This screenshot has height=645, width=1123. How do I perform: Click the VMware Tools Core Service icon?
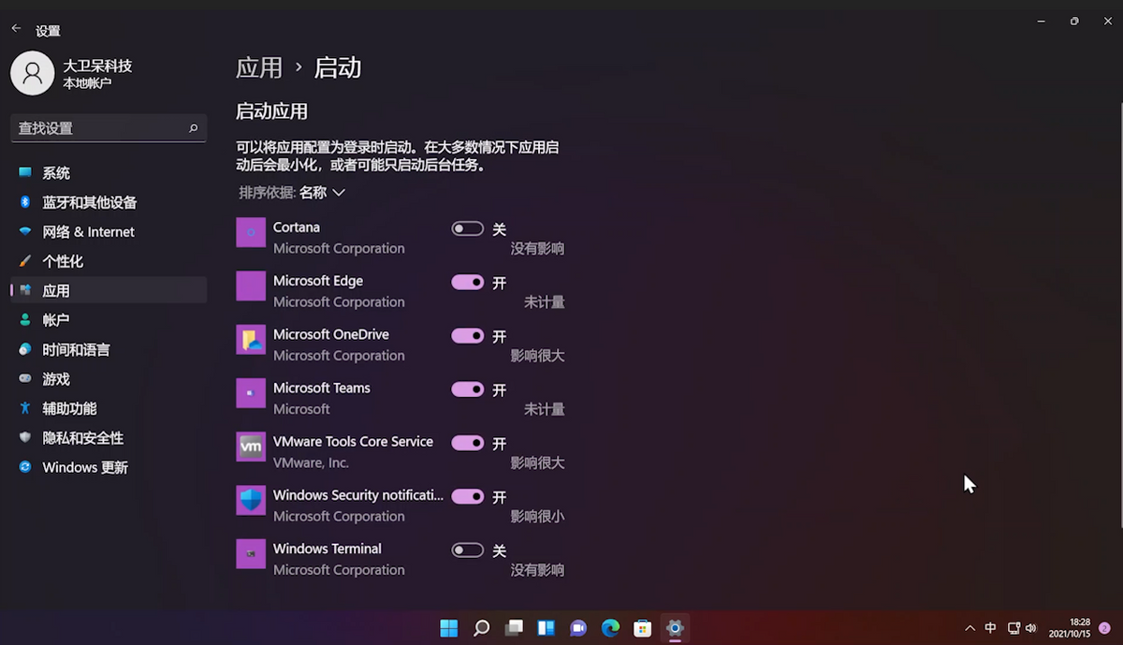pos(251,447)
